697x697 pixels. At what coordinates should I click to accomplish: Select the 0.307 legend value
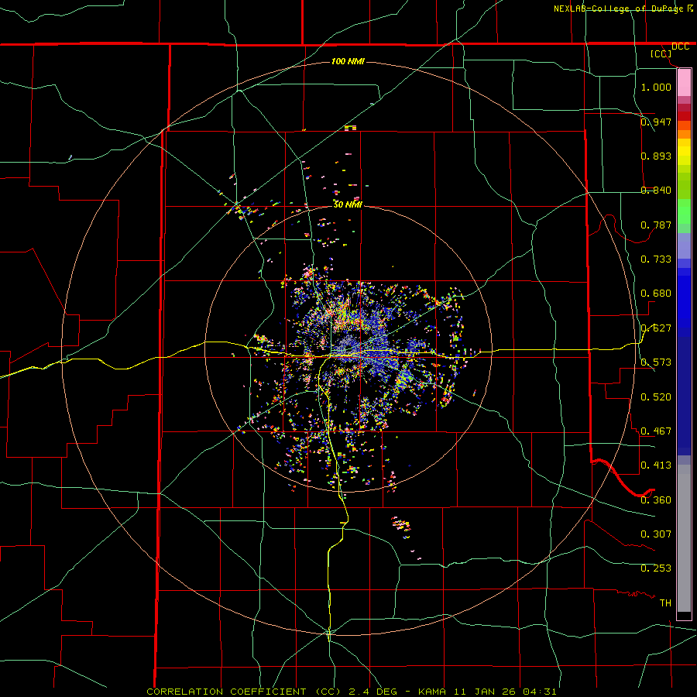click(x=656, y=534)
